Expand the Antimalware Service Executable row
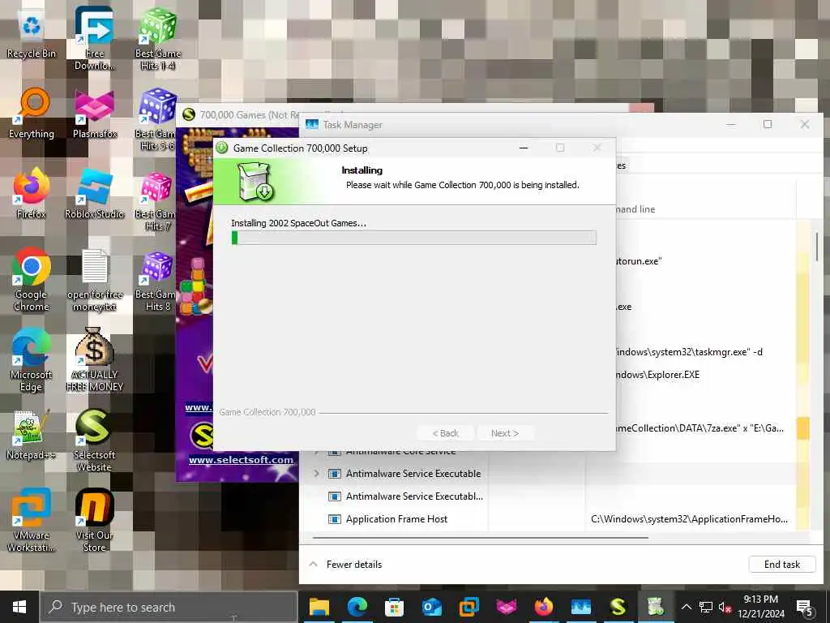The image size is (830, 623). [x=317, y=473]
